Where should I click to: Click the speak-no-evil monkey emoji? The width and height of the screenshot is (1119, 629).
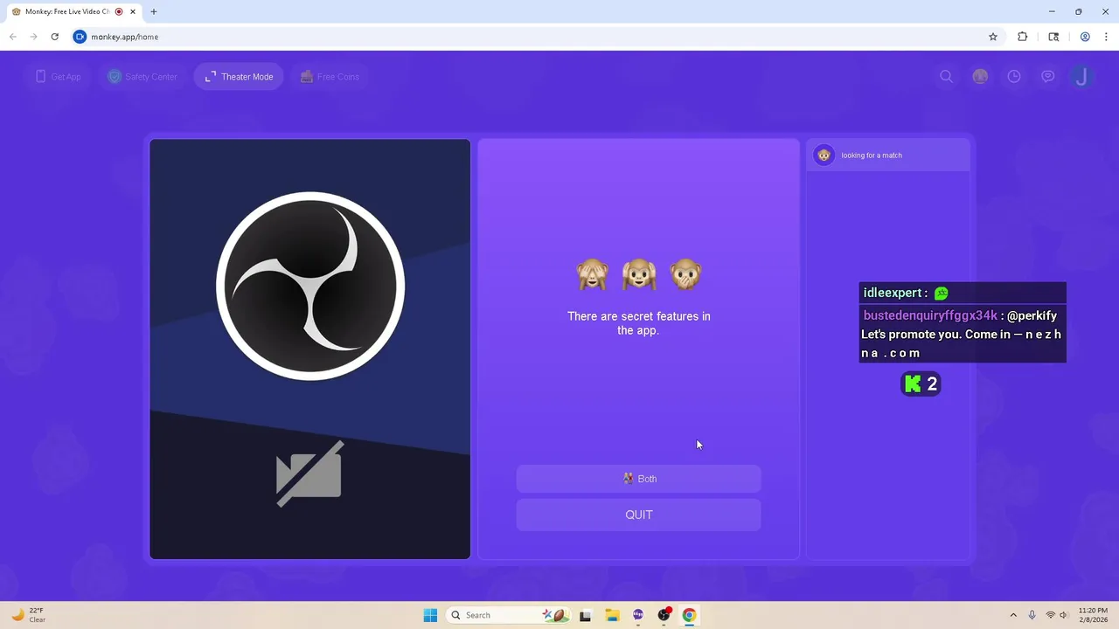pyautogui.click(x=685, y=274)
